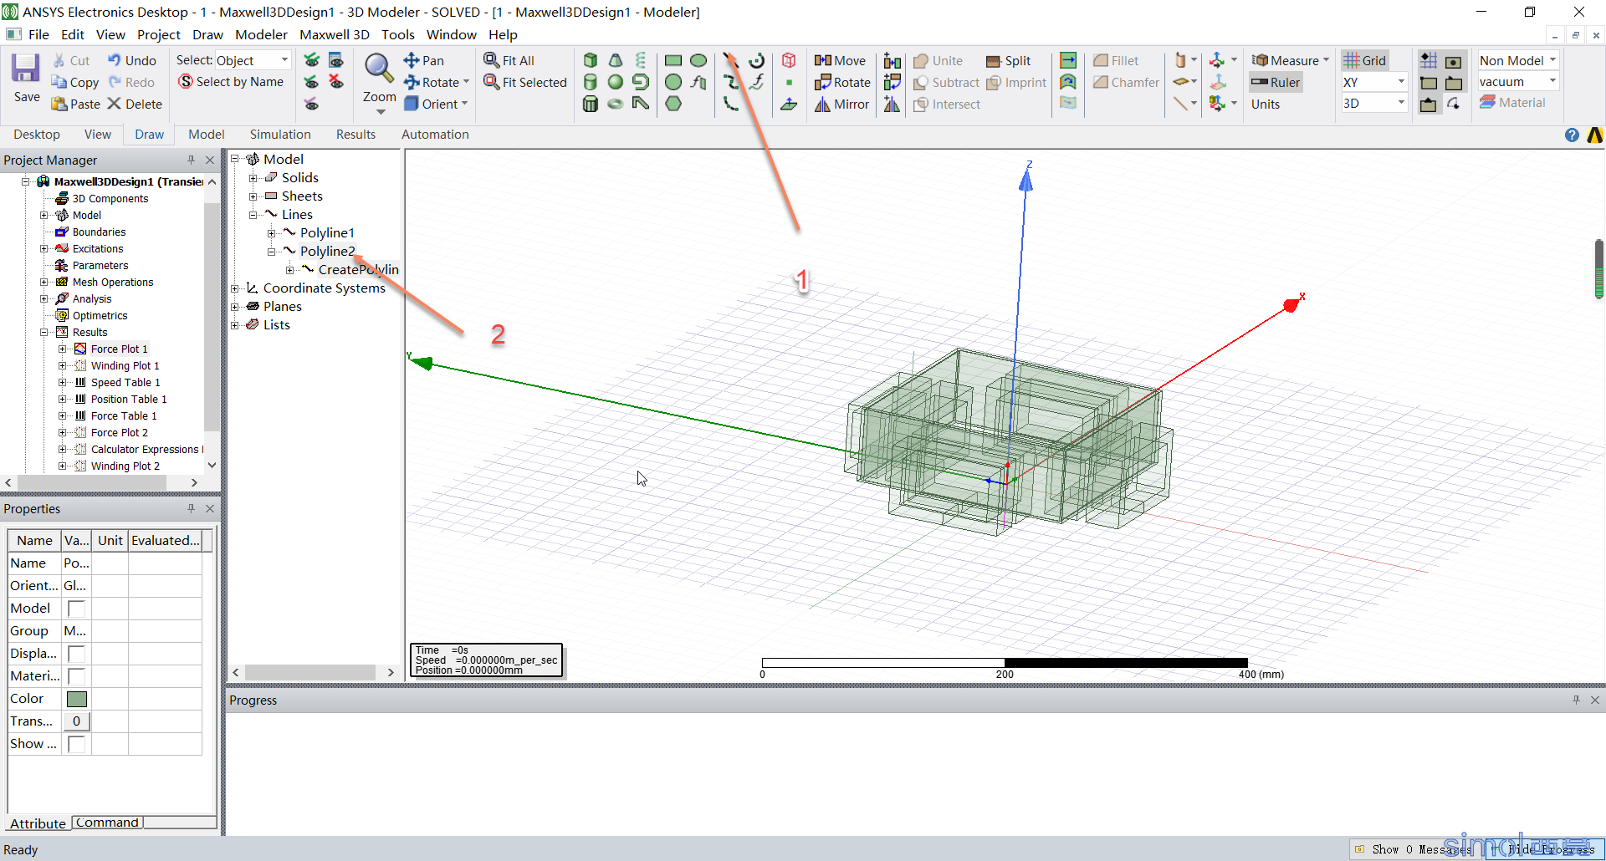Click the Duplicate along line icon
This screenshot has height=861, width=1606.
coord(893,60)
